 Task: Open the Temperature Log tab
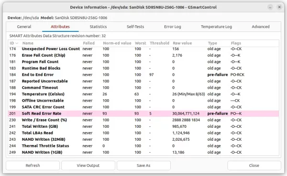216,27
